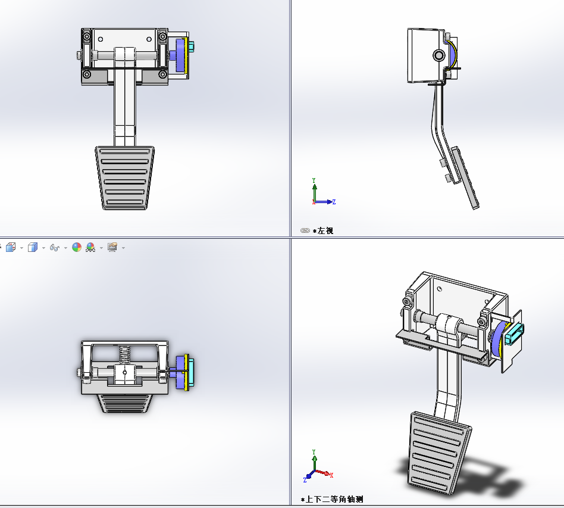Expand the View Settings dropdown arrow
Screen dimensions: 564x508
(x=123, y=248)
